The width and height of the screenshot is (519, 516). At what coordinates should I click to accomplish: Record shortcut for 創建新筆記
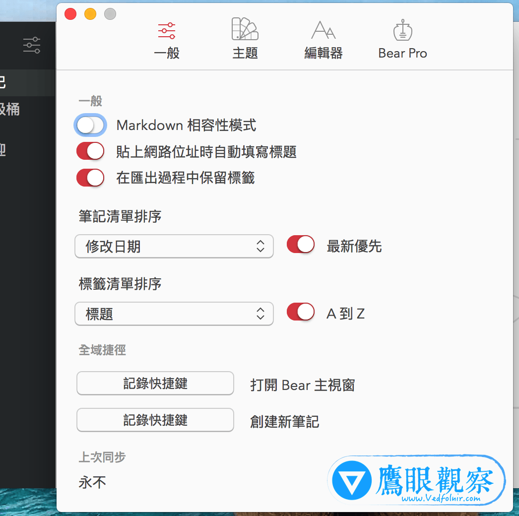coord(155,420)
